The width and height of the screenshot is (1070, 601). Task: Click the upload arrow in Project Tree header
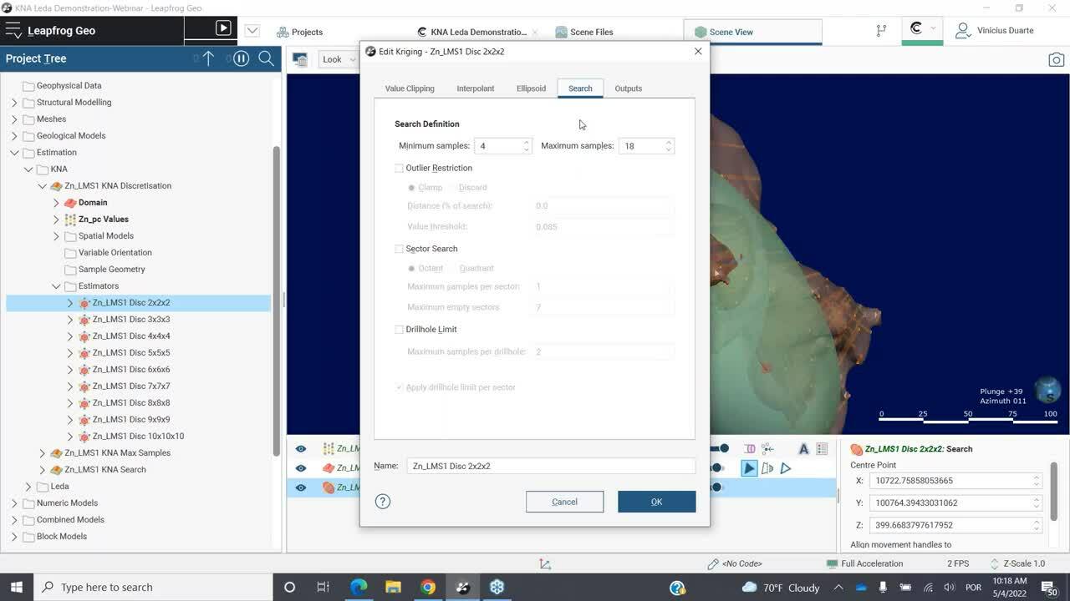click(208, 58)
